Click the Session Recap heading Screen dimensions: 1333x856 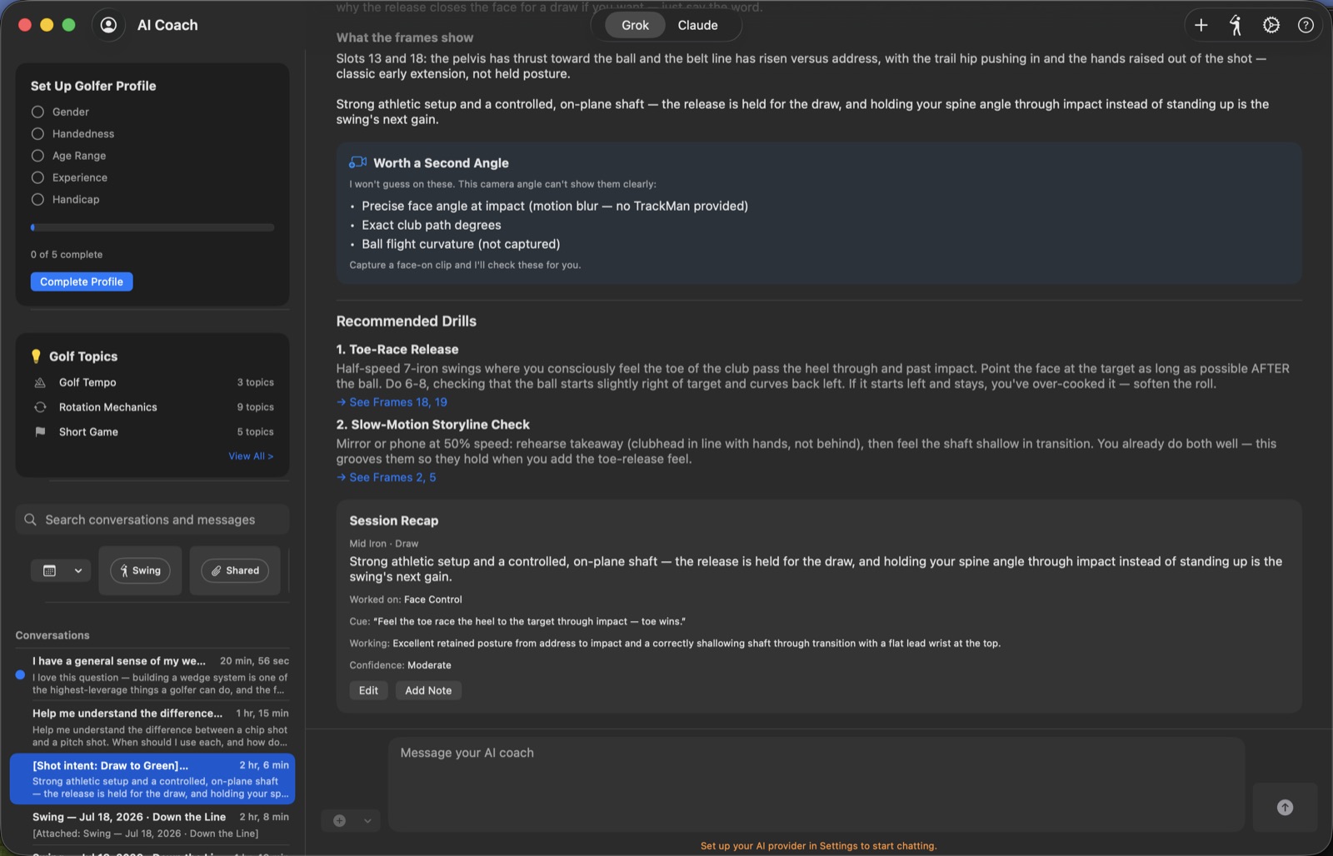click(x=394, y=520)
